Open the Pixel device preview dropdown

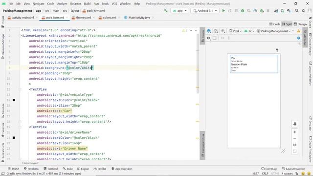pyautogui.click(x=235, y=31)
